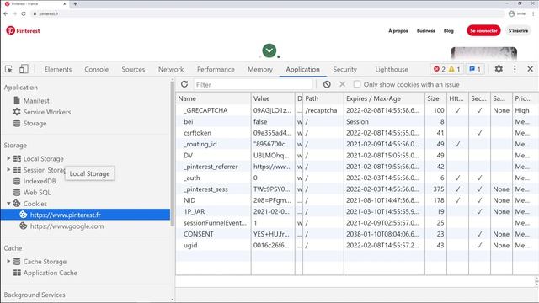
Task: Click the Pinterest logo
Action: pyautogui.click(x=23, y=30)
